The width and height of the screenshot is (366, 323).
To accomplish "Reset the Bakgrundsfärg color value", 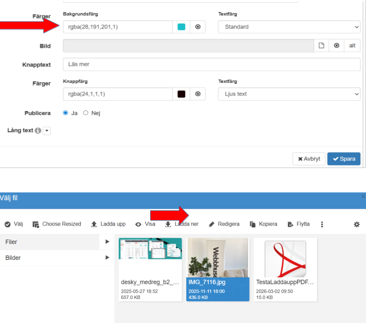I will pos(198,27).
